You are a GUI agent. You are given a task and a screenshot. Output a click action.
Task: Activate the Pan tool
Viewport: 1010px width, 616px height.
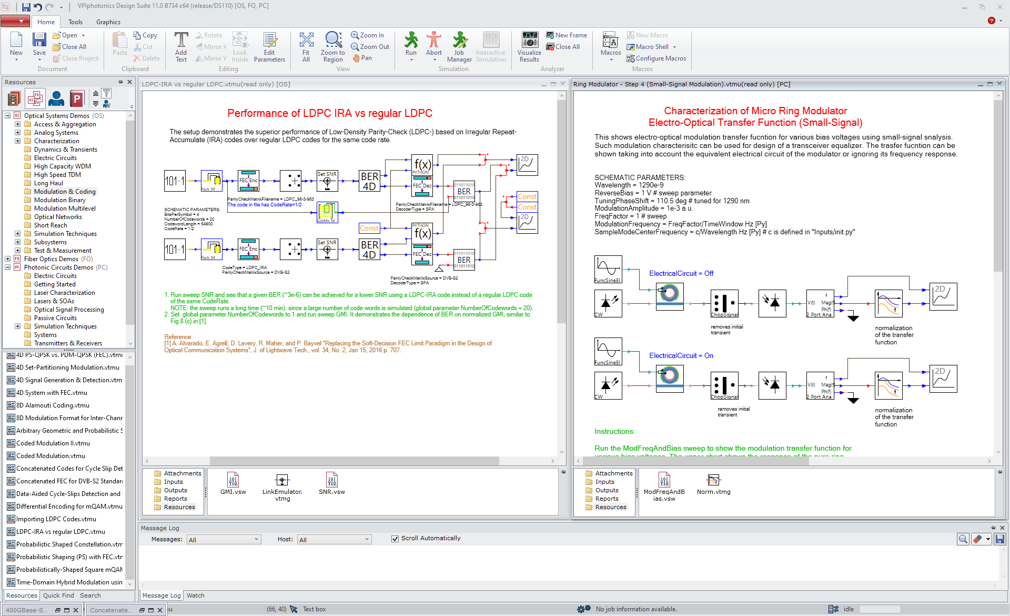[x=362, y=58]
